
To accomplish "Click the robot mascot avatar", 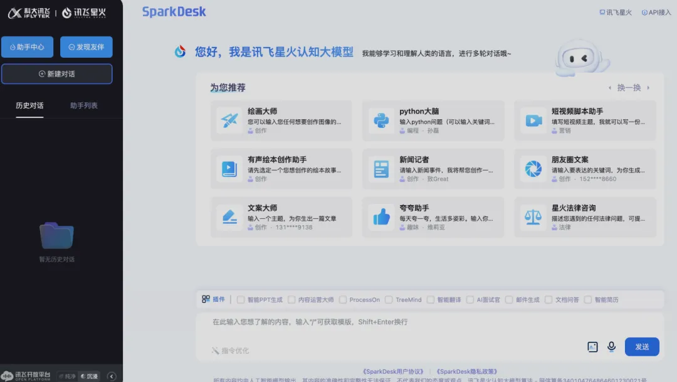I will click(x=582, y=58).
